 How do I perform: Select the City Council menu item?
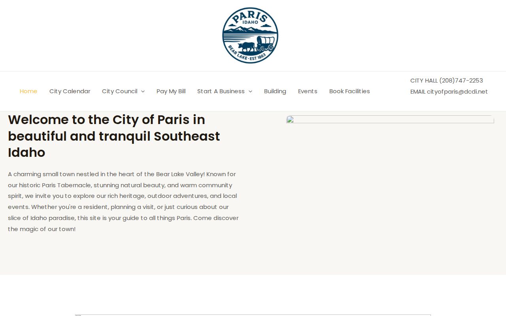pos(120,91)
